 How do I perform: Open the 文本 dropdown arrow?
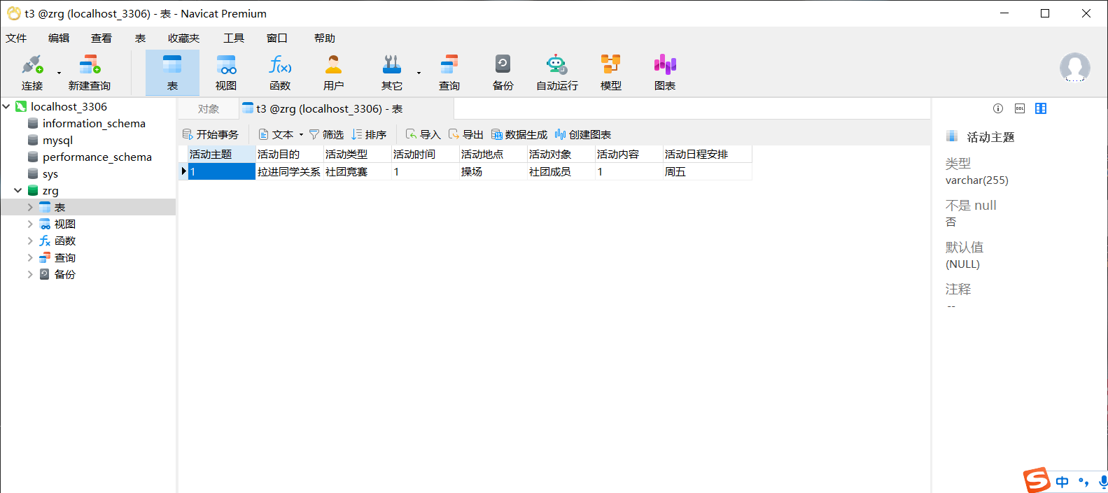pos(301,134)
